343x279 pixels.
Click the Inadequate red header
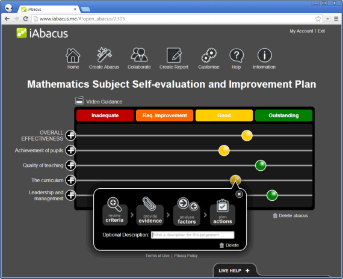(x=105, y=115)
